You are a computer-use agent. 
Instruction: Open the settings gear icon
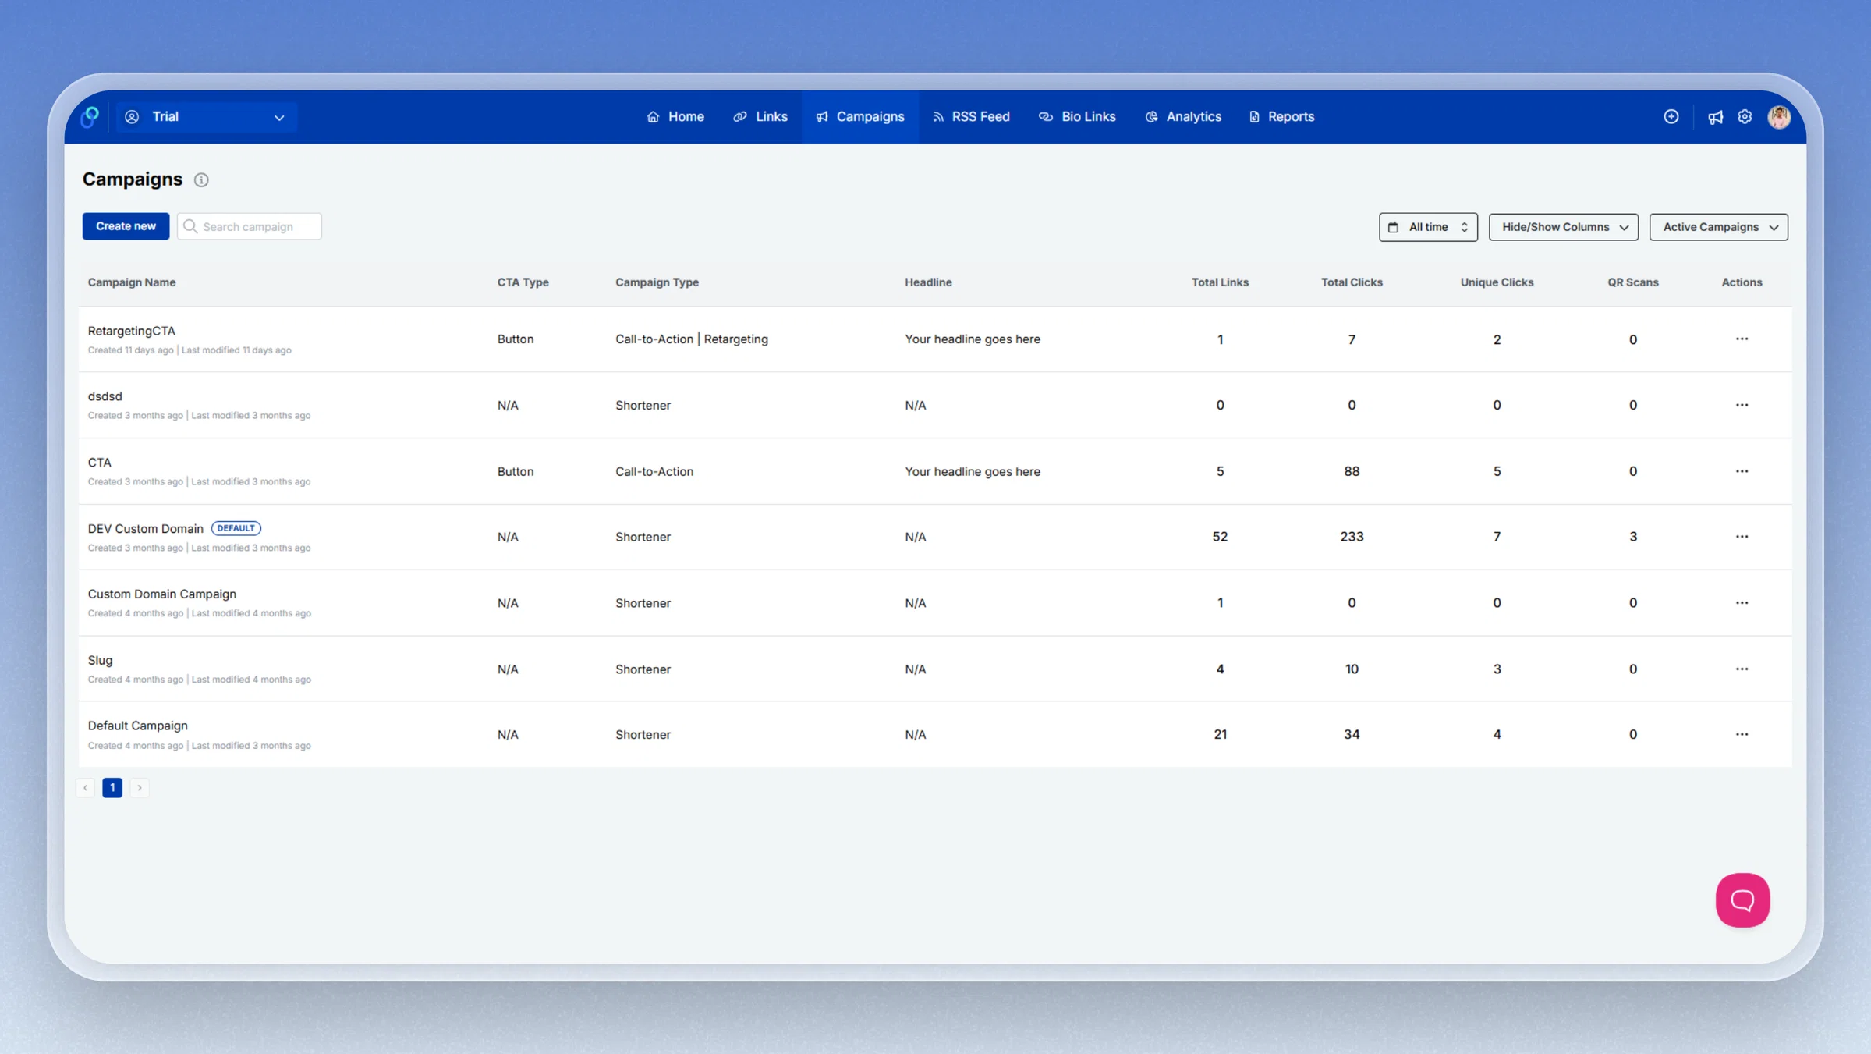point(1745,117)
